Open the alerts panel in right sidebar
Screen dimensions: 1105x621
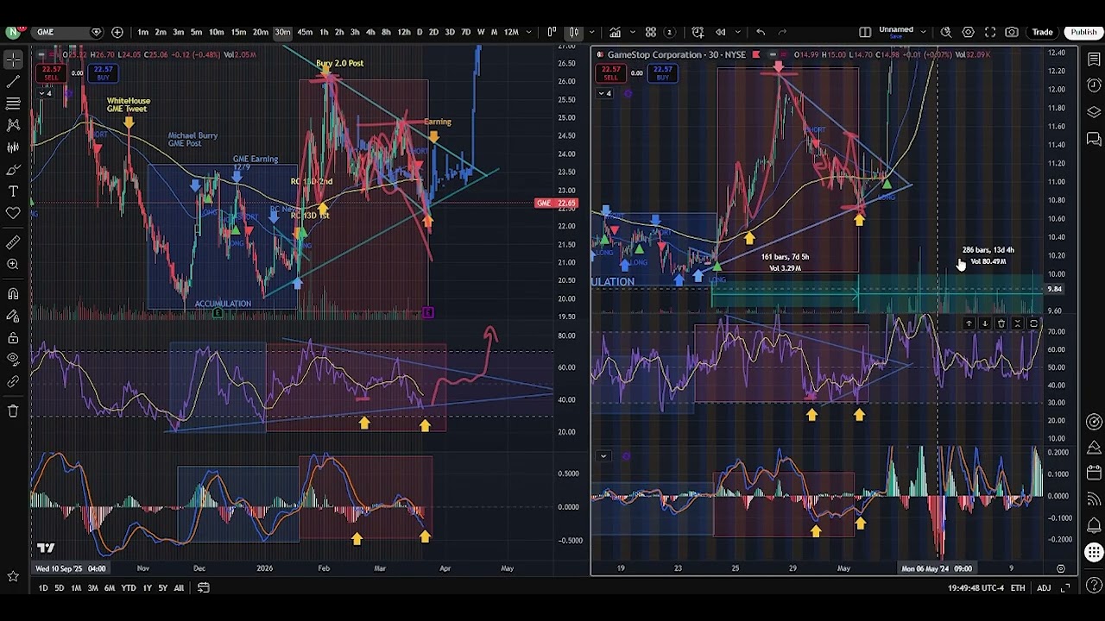[x=1094, y=85]
